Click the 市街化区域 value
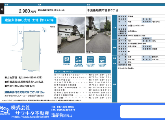The width and height of the screenshot is (165, 124). tap(132, 46)
